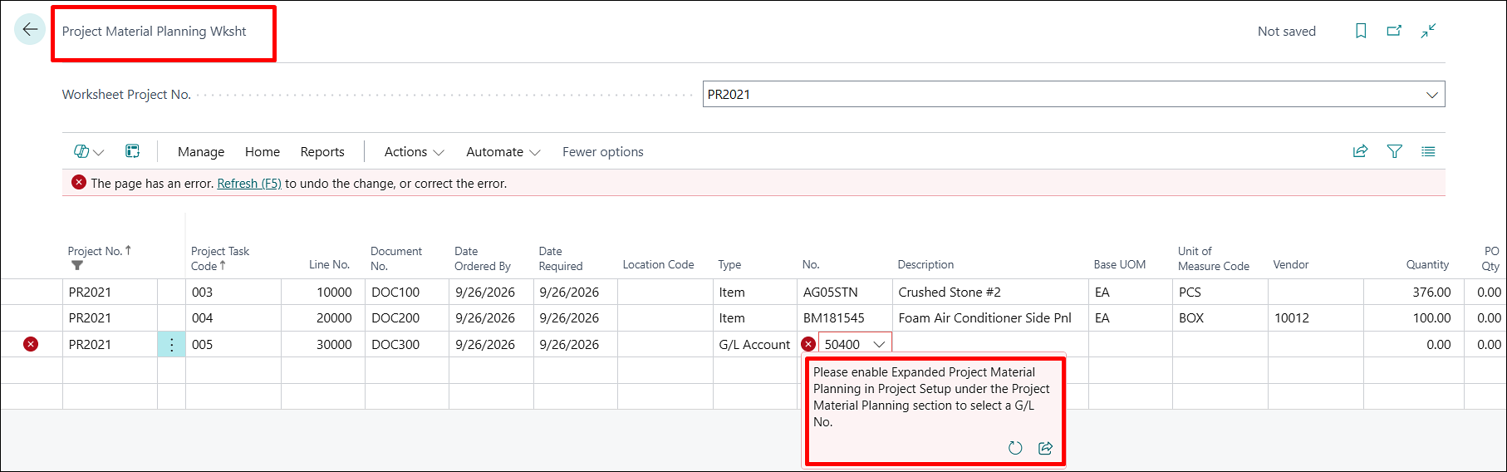Screen dimensions: 1507x472
Task: Open the Reports menu
Action: coord(322,151)
